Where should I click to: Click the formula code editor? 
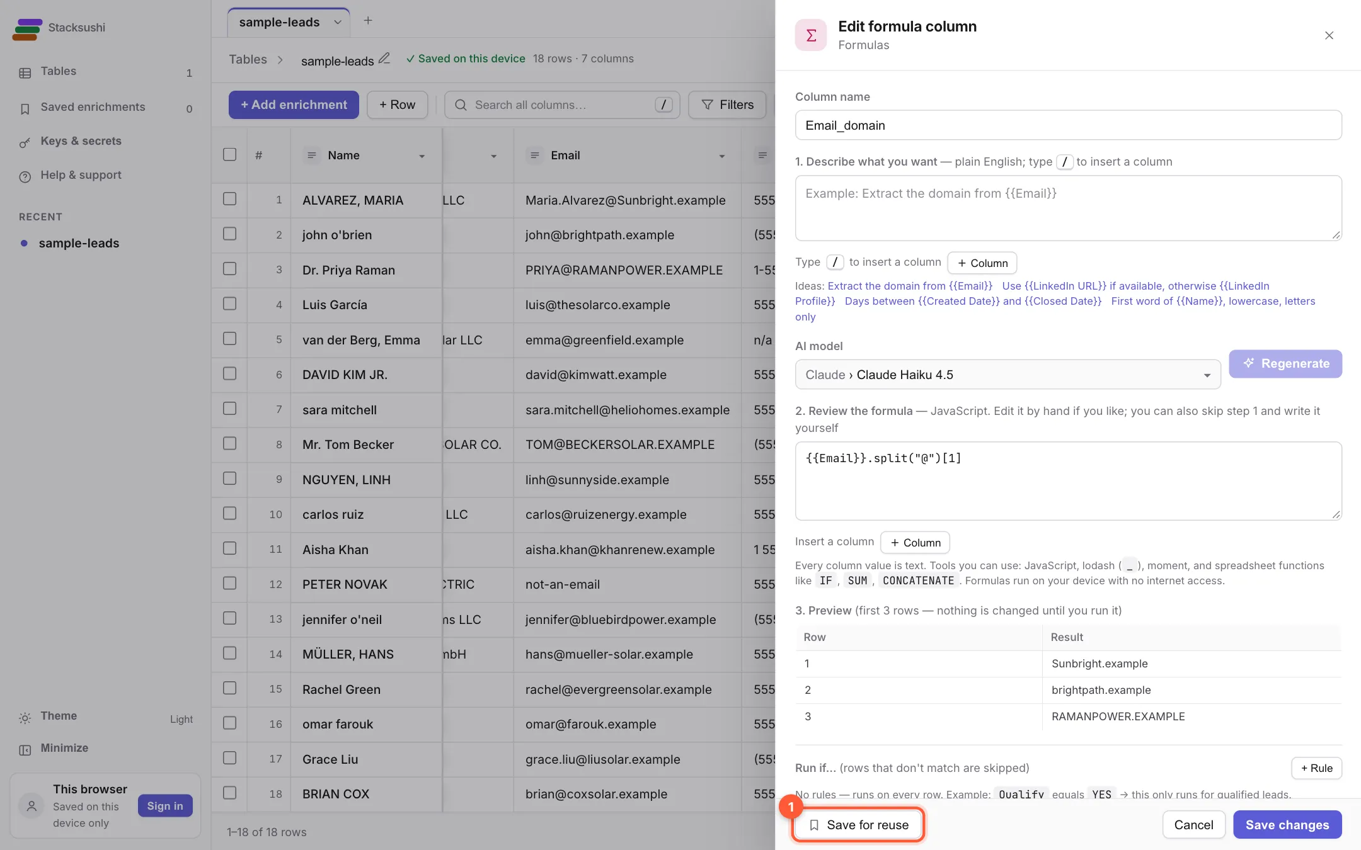(1068, 481)
